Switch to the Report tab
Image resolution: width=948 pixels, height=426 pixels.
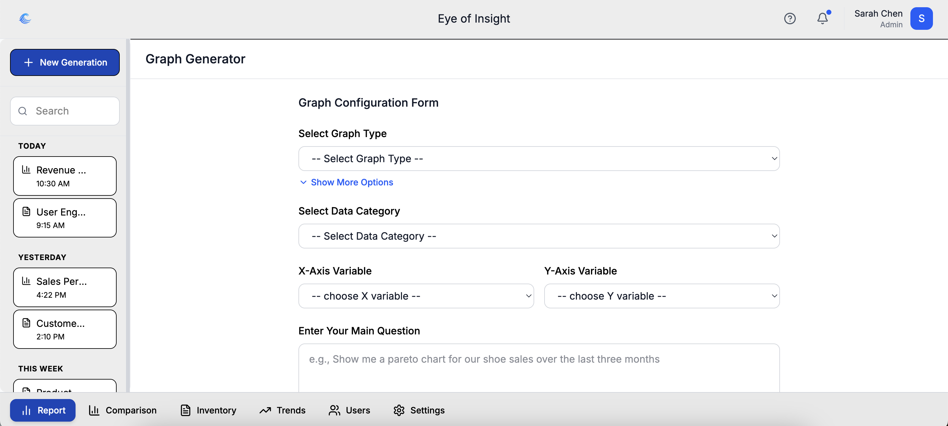point(42,410)
